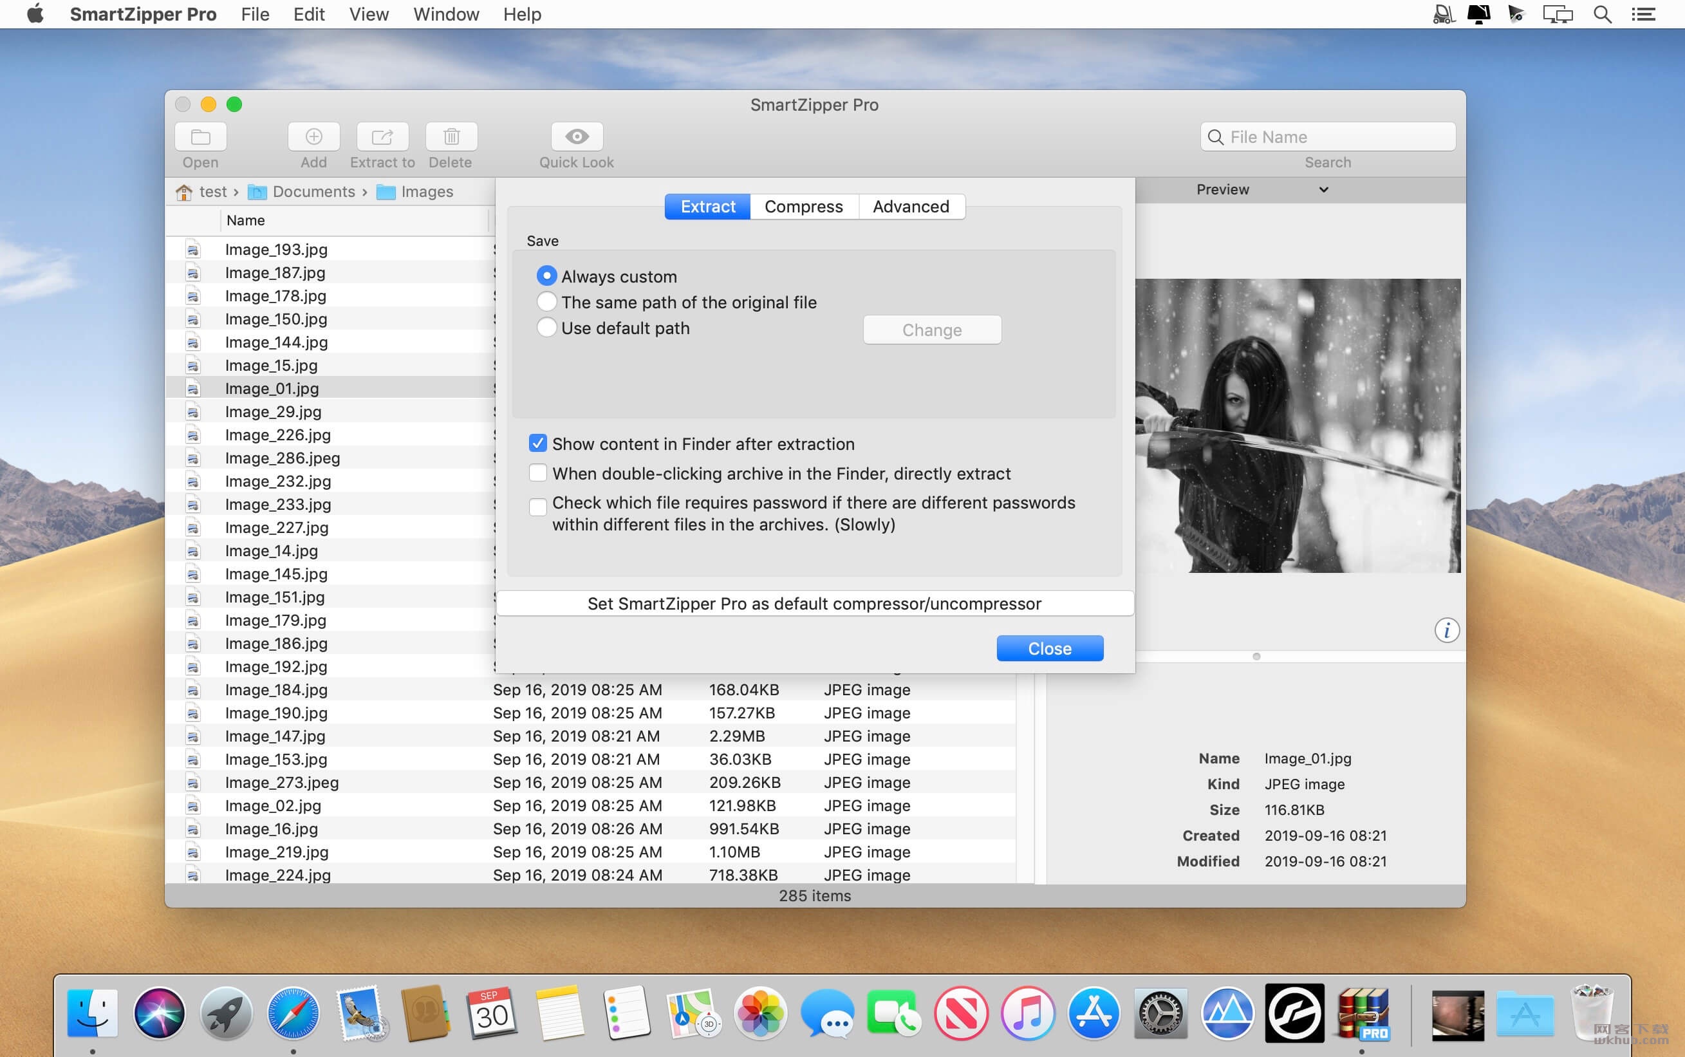Open the File menu
The image size is (1685, 1057).
[x=255, y=14]
